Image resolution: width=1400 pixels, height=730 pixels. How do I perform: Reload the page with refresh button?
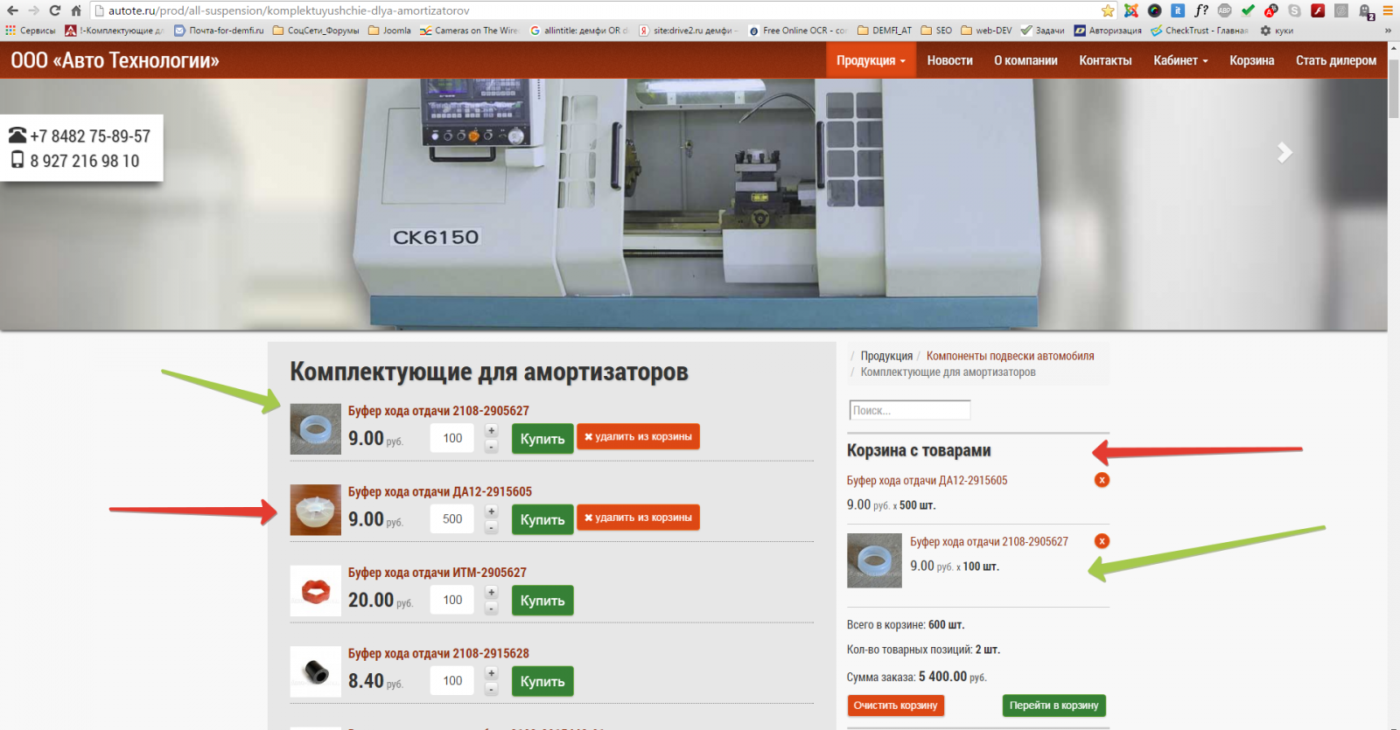point(55,10)
